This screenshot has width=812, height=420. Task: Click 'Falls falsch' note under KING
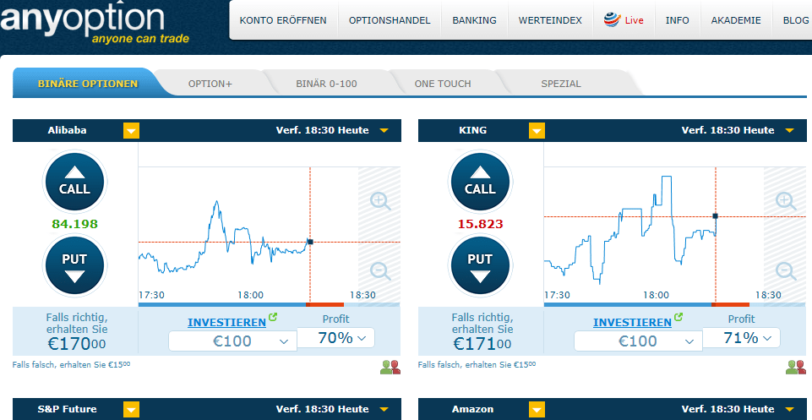477,364
